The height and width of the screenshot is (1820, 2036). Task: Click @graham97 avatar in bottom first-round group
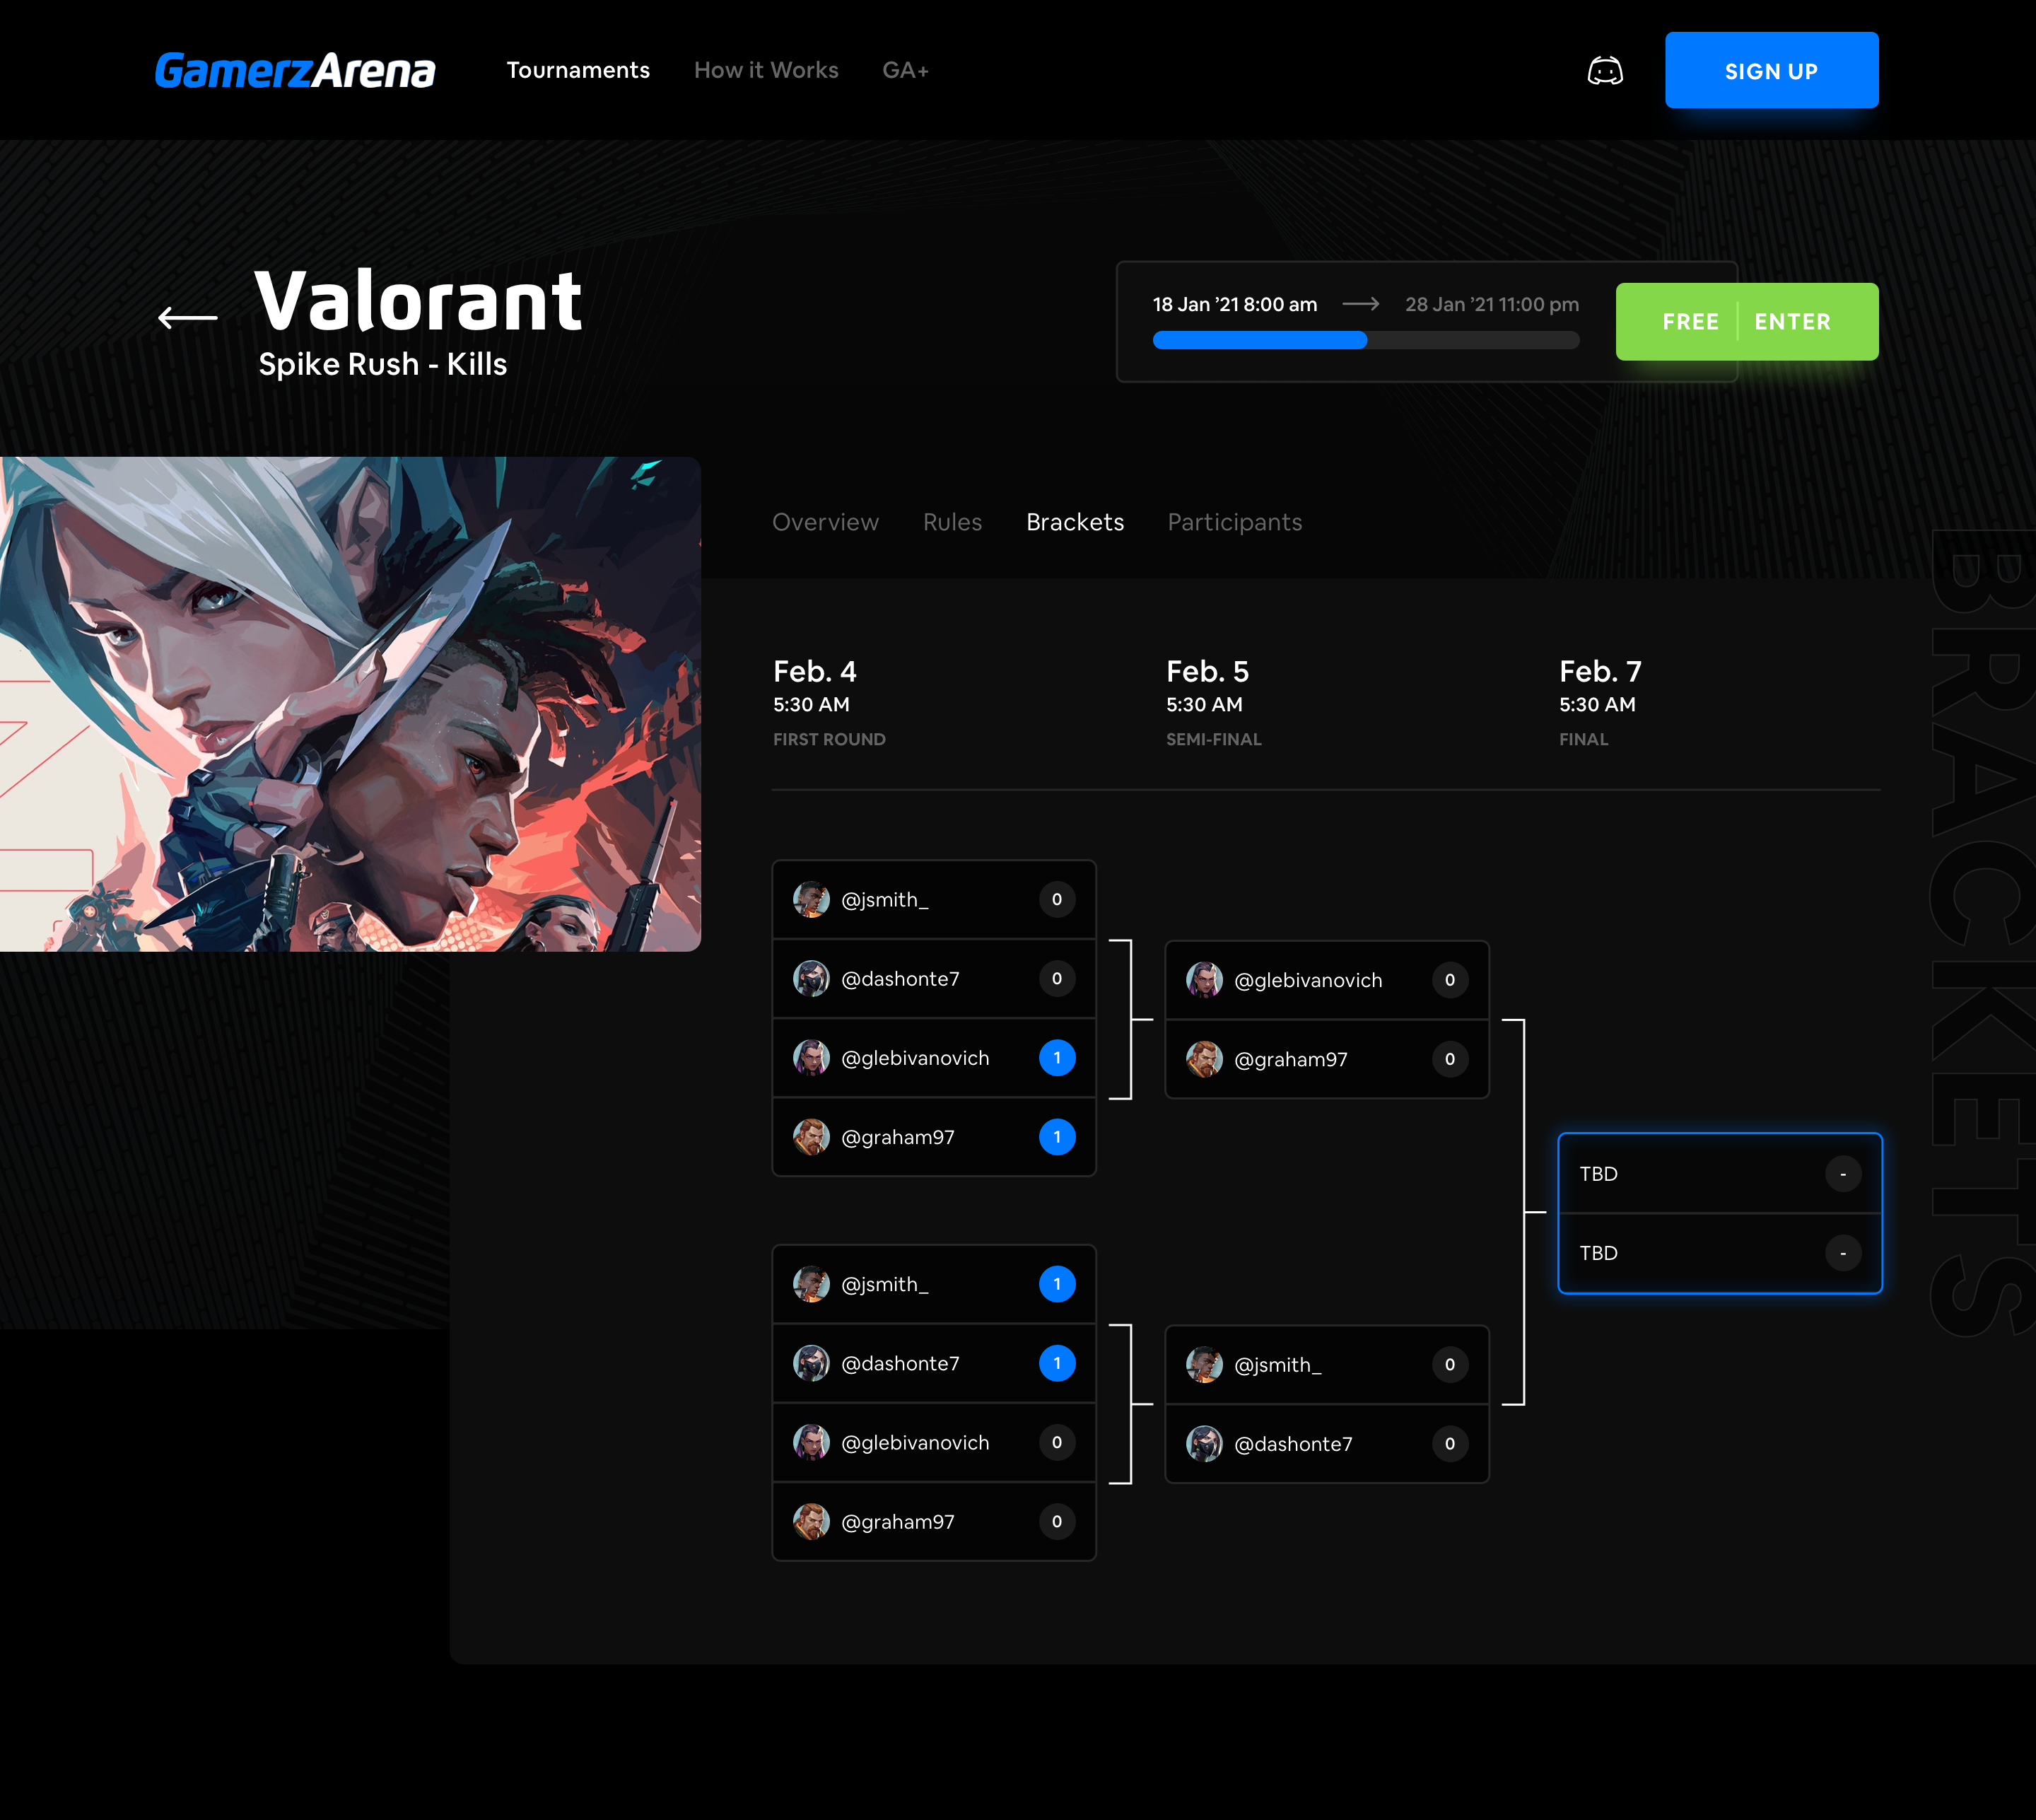click(811, 1522)
